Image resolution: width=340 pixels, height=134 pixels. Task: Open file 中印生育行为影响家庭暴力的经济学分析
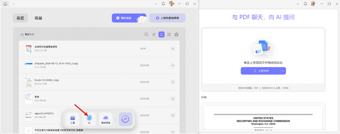[99, 129]
